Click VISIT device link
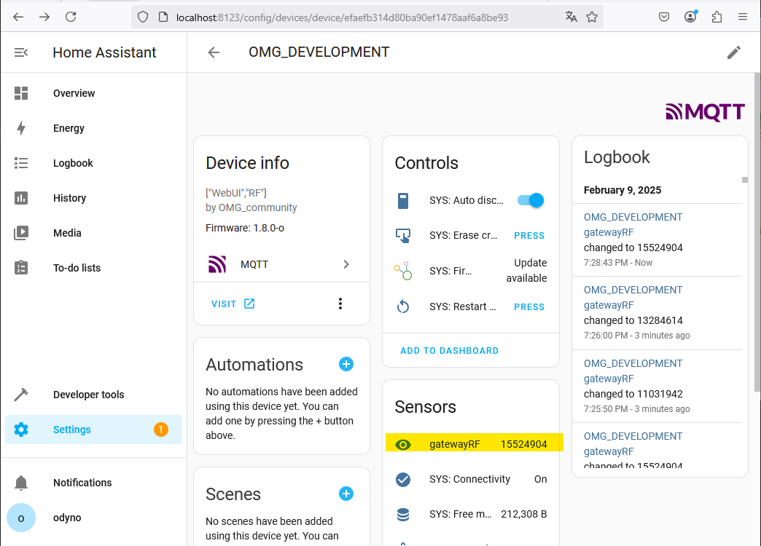Screen dimensions: 761x546 (x=233, y=304)
